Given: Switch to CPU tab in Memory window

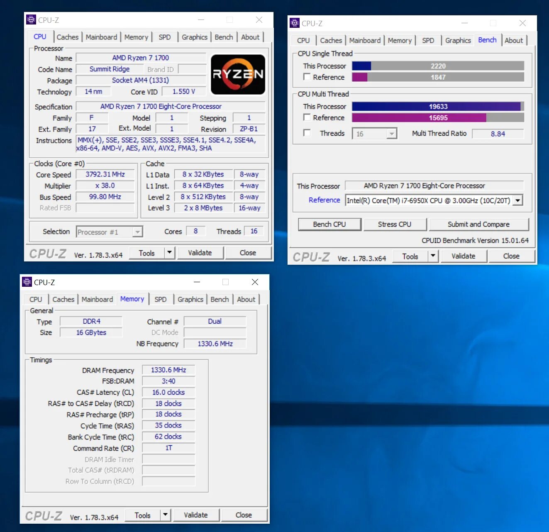Looking at the screenshot, I should tap(36, 299).
